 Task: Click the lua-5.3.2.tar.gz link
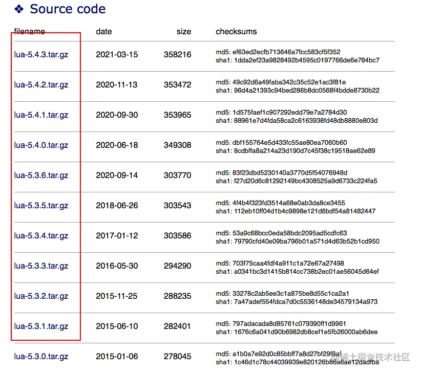41,296
